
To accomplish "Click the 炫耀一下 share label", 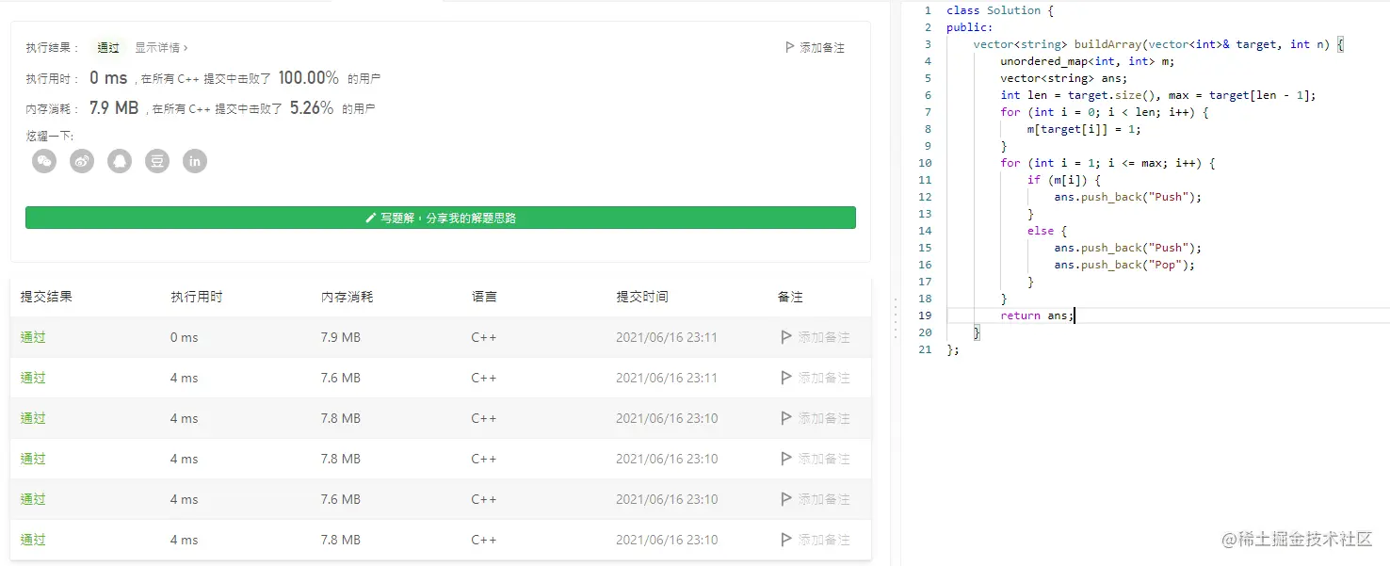I will [x=50, y=137].
